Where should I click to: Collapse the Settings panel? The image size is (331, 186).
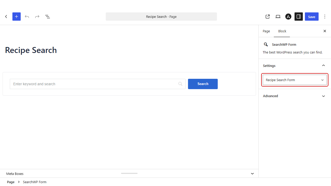(295, 66)
